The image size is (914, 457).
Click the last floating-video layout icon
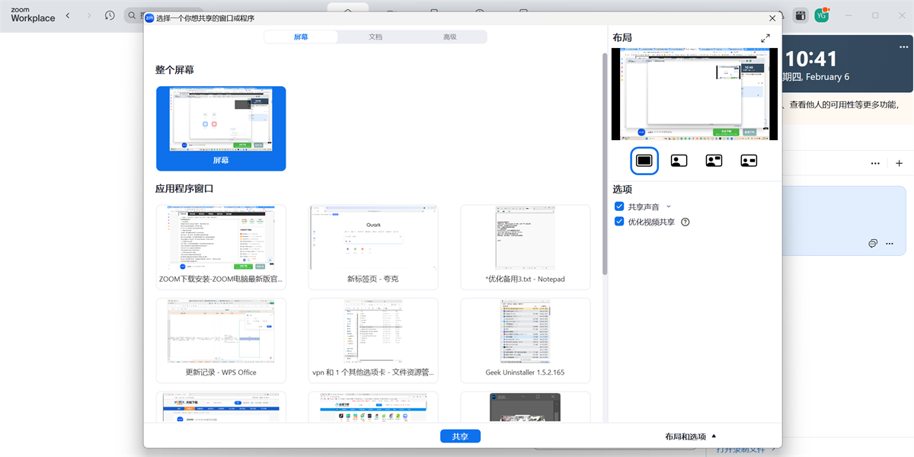click(x=749, y=161)
